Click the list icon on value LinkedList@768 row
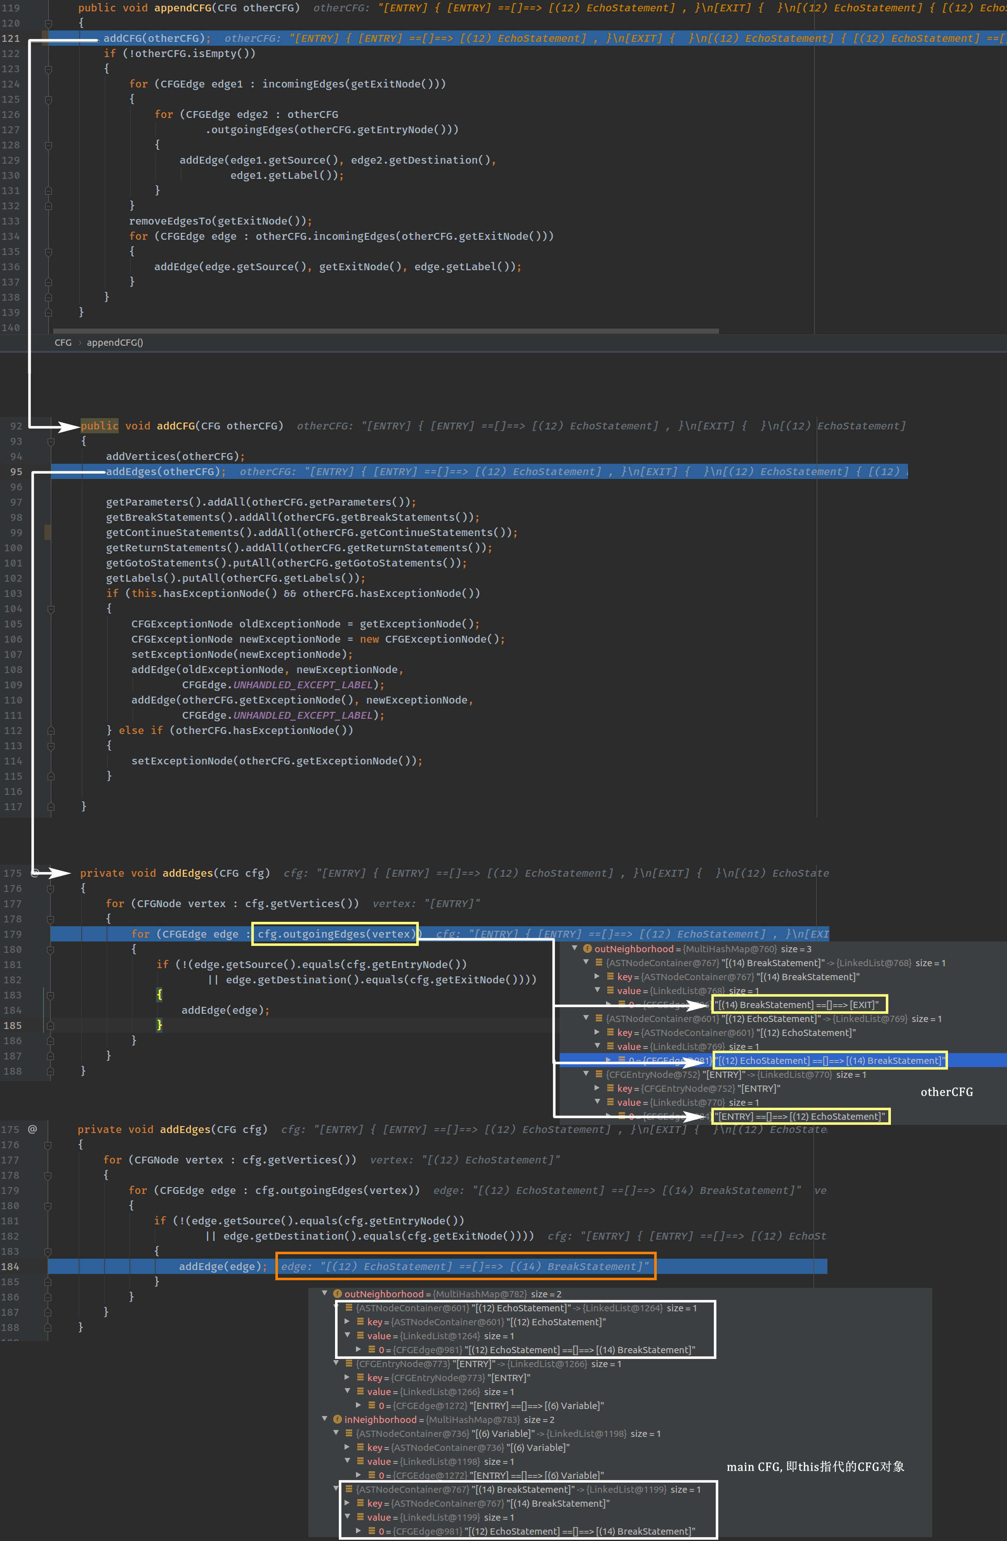Screen dimensions: 1007x1541 pos(610,991)
